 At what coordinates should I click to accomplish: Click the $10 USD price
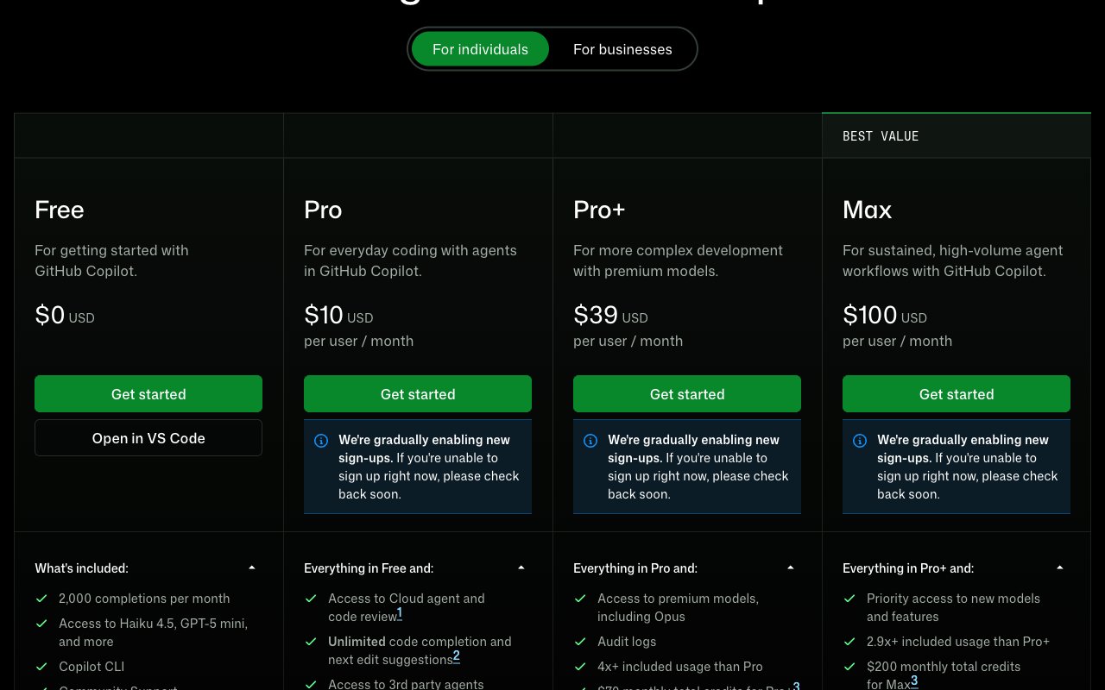[x=338, y=316]
